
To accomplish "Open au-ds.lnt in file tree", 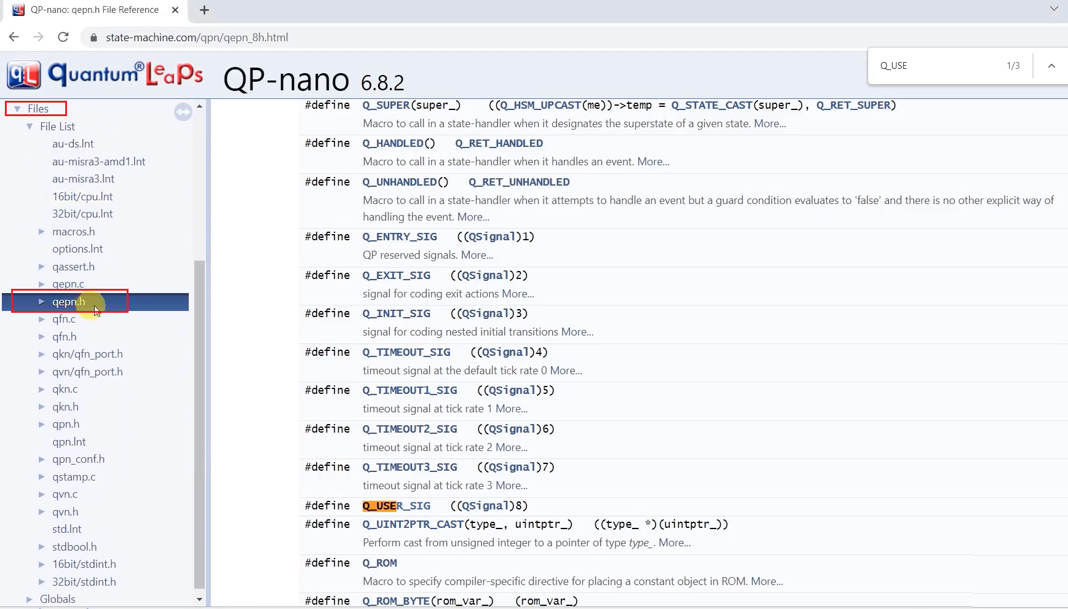I will point(73,144).
